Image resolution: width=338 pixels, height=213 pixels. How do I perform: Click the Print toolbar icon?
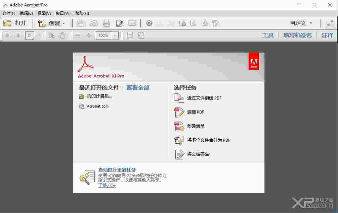(x=106, y=23)
